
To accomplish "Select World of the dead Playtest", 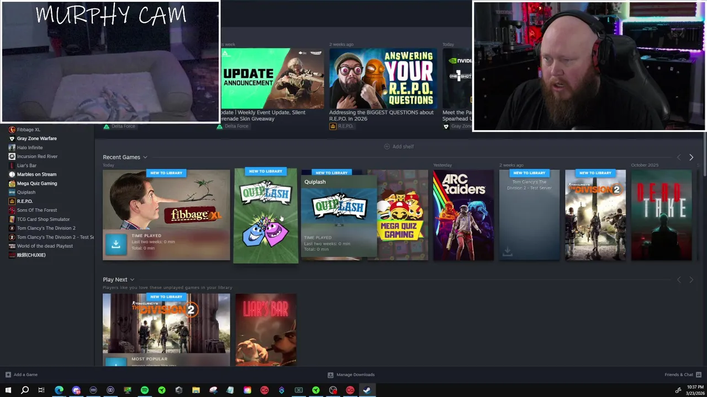I will click(x=45, y=246).
